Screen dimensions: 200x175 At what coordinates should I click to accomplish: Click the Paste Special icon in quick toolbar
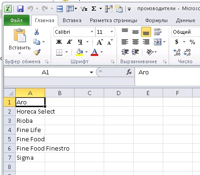click(119, 9)
